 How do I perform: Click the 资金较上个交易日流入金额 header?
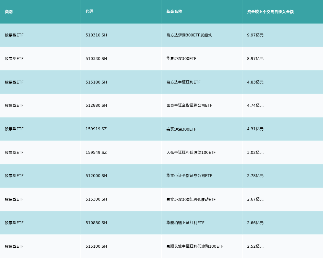click(x=270, y=12)
